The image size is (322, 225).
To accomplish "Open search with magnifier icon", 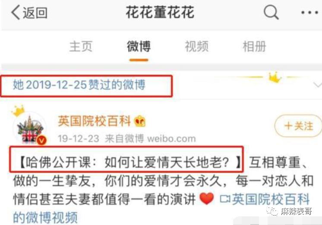I will [271, 12].
